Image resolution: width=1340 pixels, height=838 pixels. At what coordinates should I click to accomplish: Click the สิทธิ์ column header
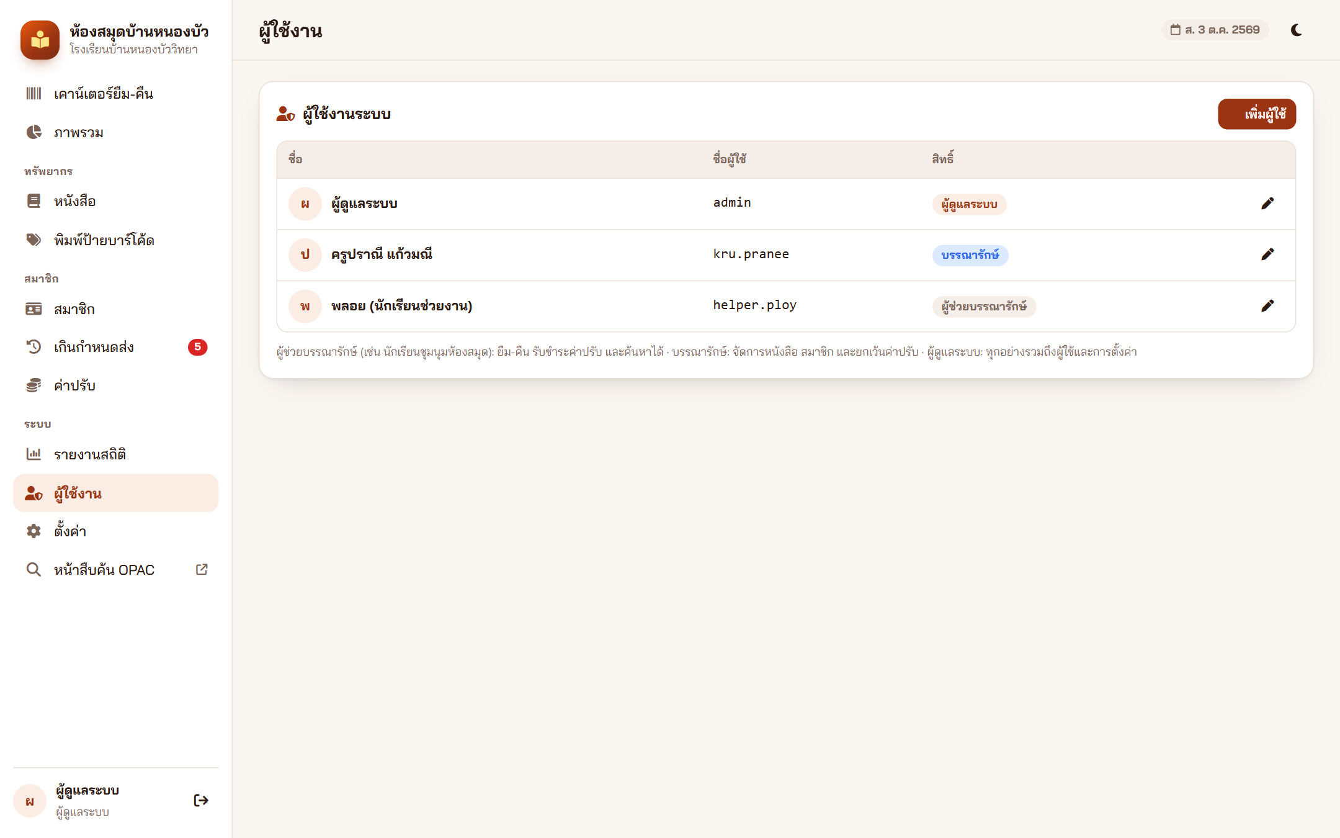[943, 159]
